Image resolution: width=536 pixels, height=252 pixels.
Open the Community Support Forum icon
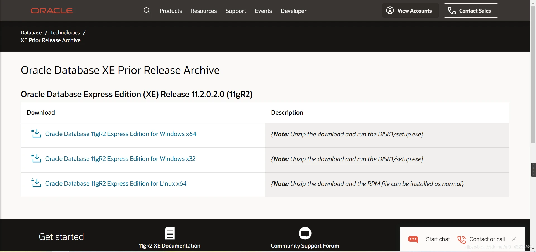(x=305, y=233)
